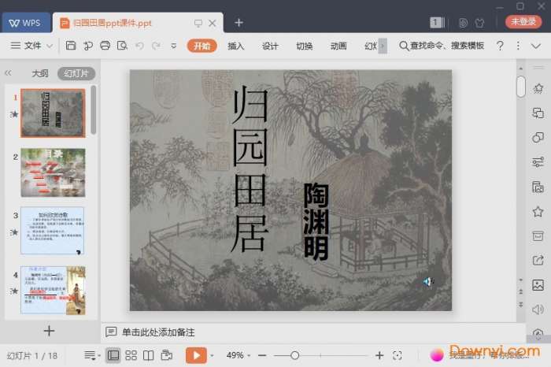Switch to slide sorter grid view
Viewport: 551px width, 367px height.
pos(131,355)
